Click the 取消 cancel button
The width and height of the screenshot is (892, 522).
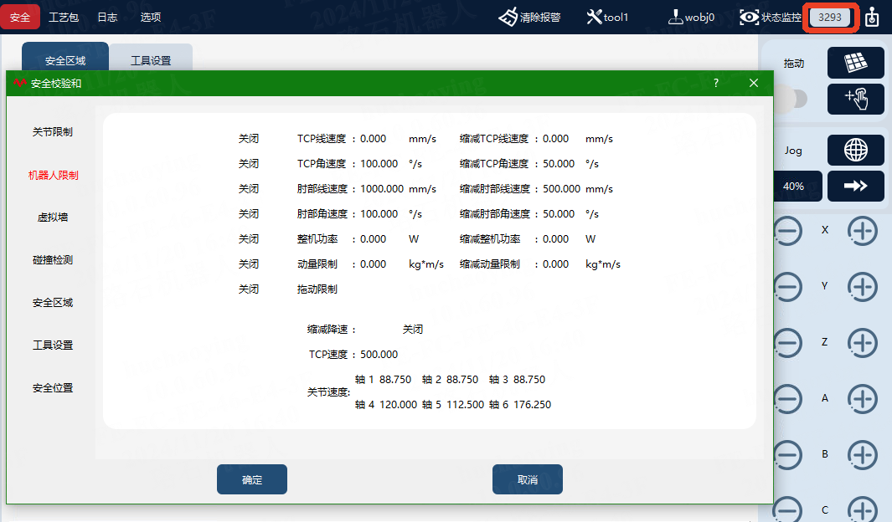528,479
